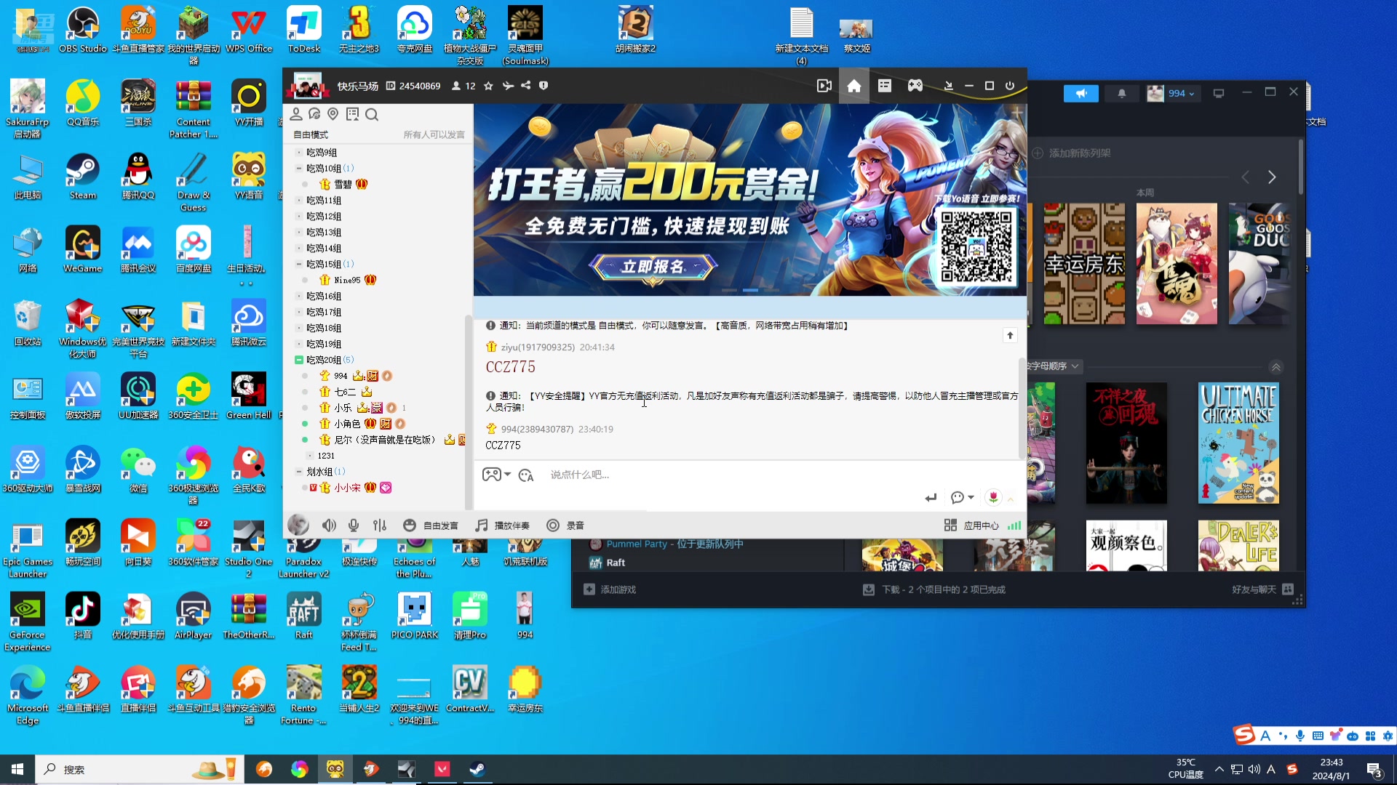Select the 吃鸡12组 channel
Image resolution: width=1397 pixels, height=785 pixels.
pyautogui.click(x=324, y=217)
